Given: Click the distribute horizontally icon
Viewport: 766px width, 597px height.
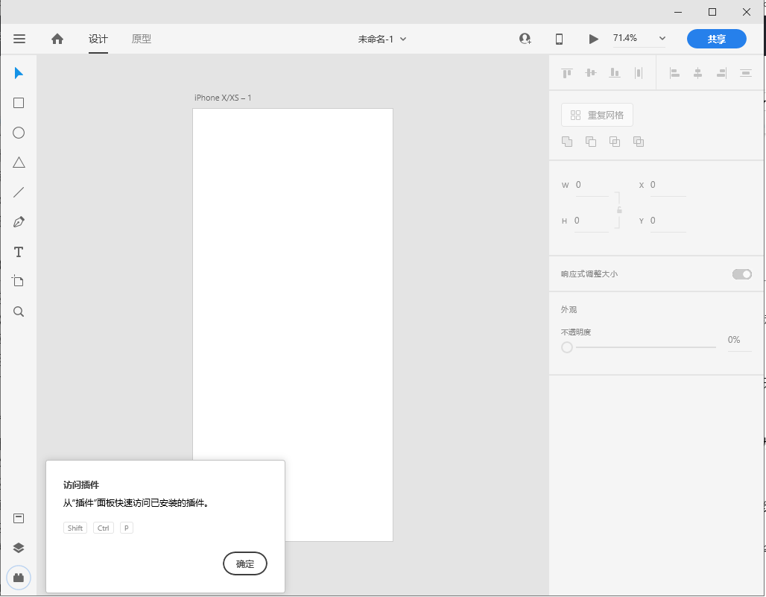Looking at the screenshot, I should (639, 73).
